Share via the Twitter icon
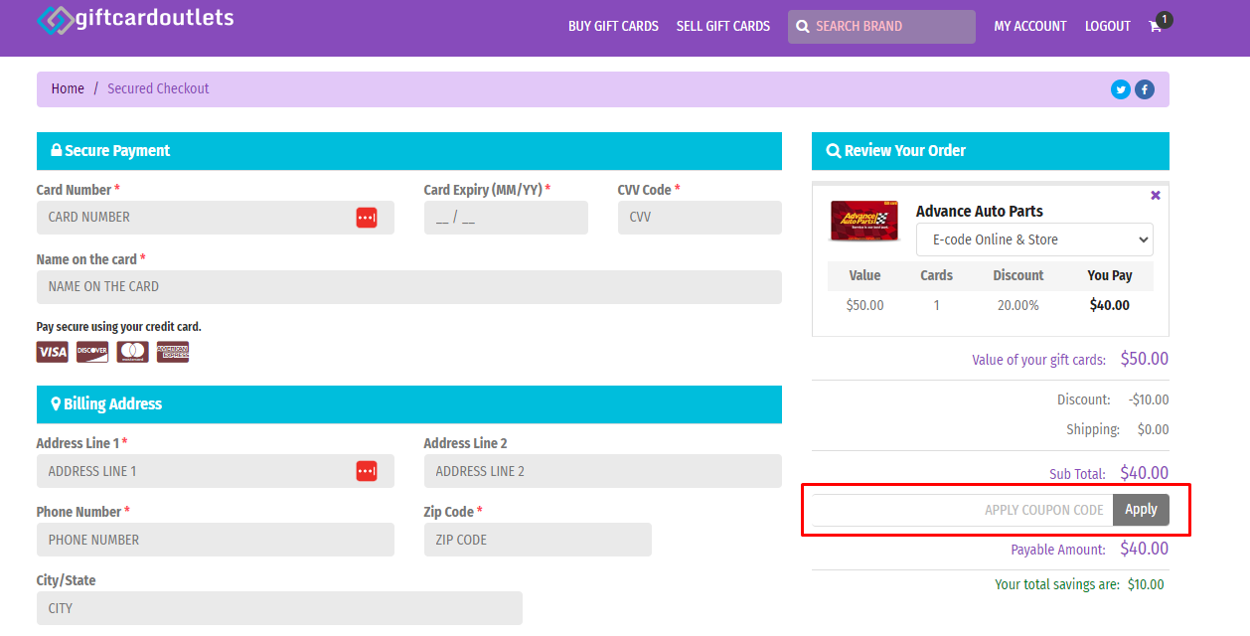 point(1121,89)
